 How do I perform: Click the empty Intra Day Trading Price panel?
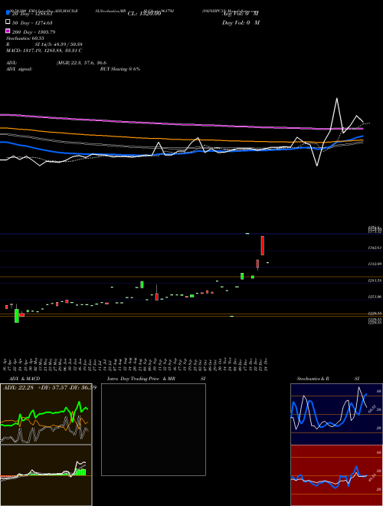pyautogui.click(x=153, y=429)
